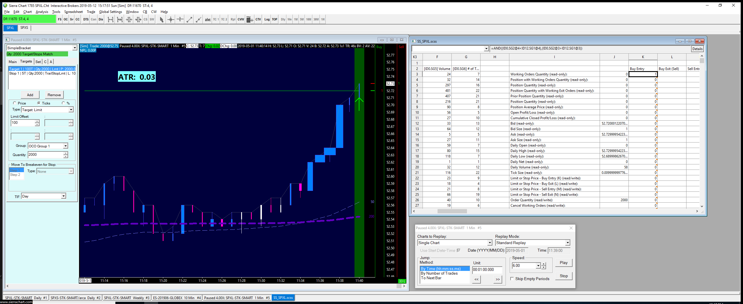The image size is (743, 304).
Task: Click the DTS toolbar button
Action: pyautogui.click(x=86, y=20)
